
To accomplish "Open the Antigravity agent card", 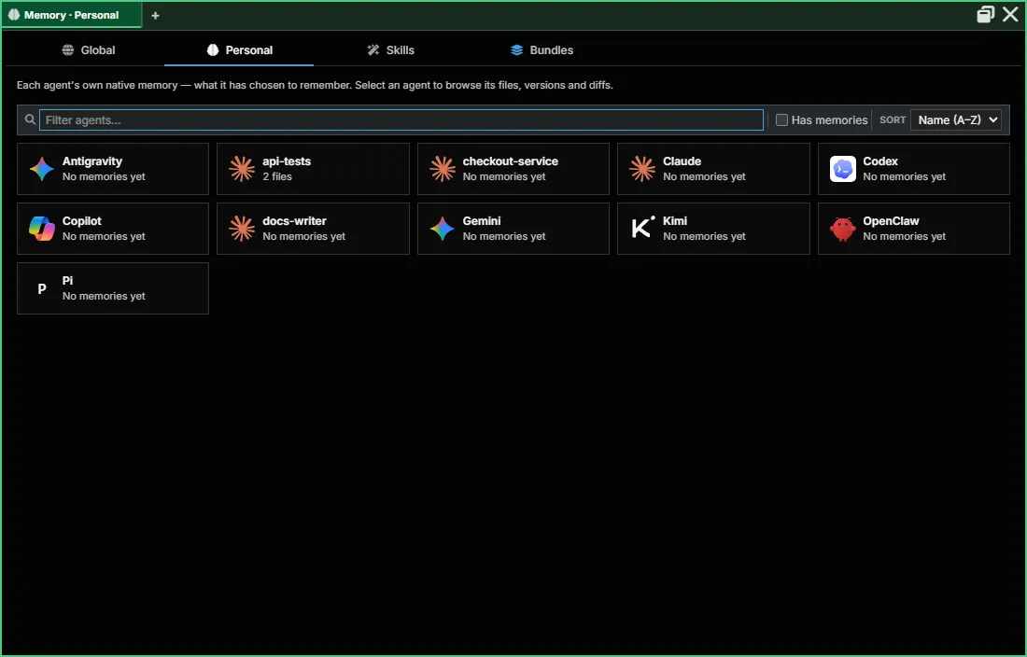I will pos(113,169).
